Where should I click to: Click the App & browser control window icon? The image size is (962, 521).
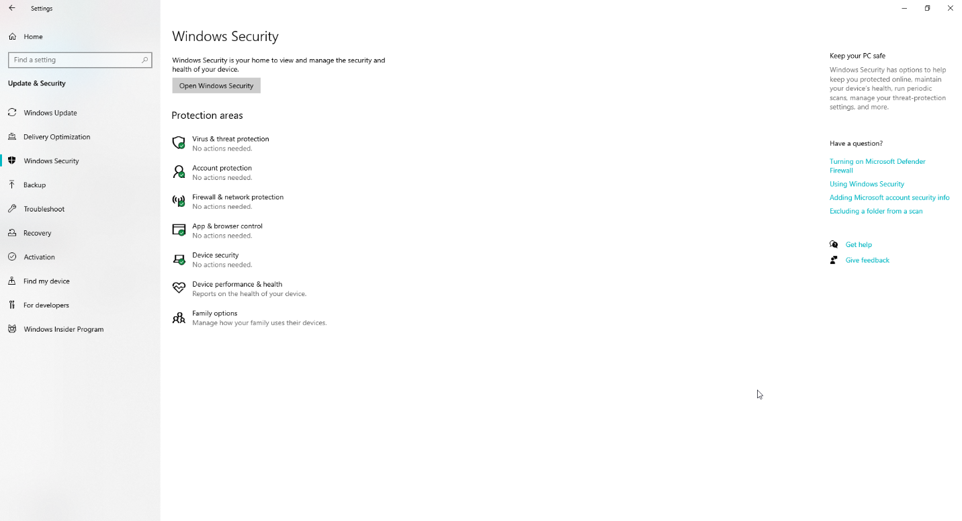[179, 230]
